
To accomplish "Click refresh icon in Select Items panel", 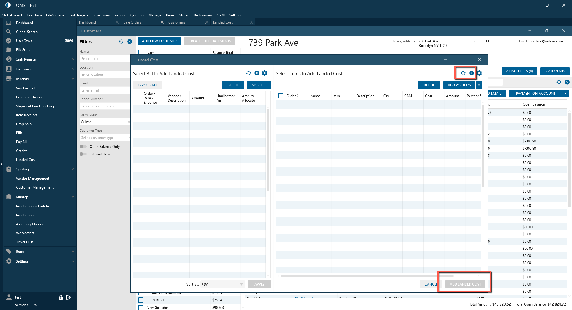I will coord(463,73).
